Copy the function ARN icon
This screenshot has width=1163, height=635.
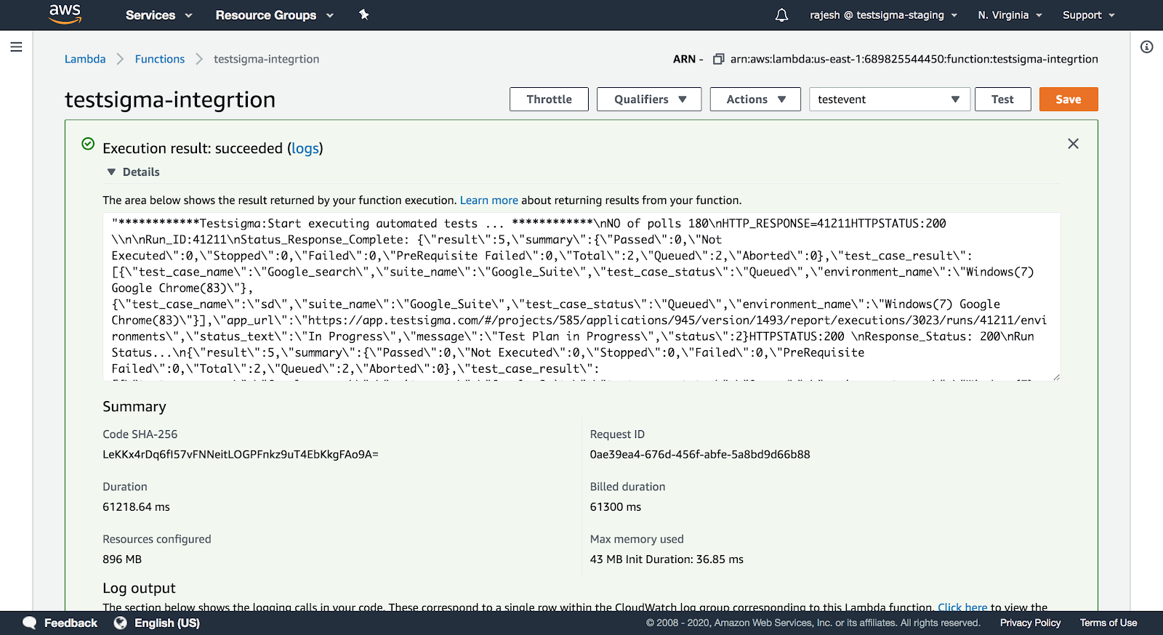(718, 59)
